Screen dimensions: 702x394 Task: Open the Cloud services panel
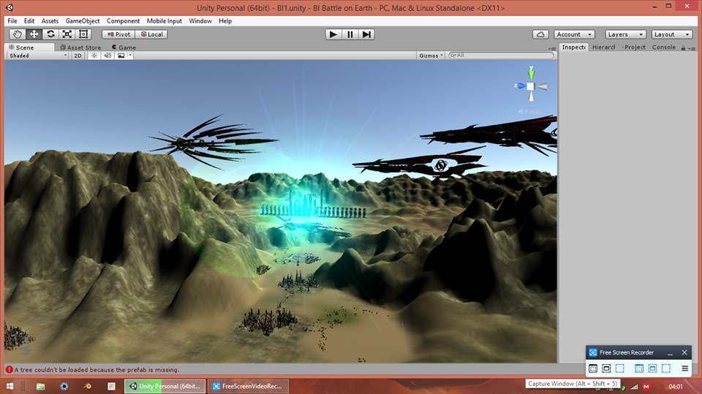(x=540, y=34)
